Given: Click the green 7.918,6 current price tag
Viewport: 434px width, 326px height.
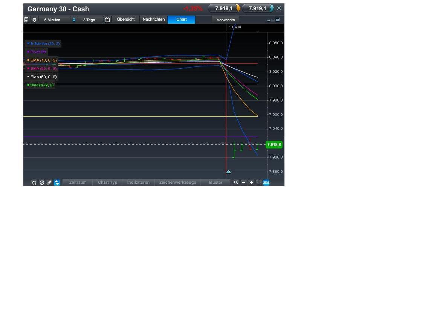Looking at the screenshot, I should pyautogui.click(x=274, y=145).
